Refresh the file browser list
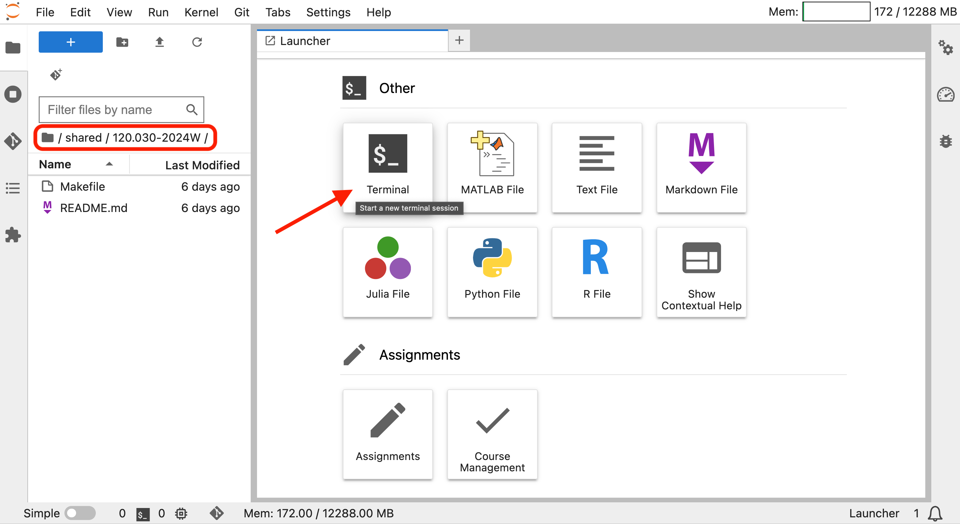The width and height of the screenshot is (960, 524). (197, 42)
